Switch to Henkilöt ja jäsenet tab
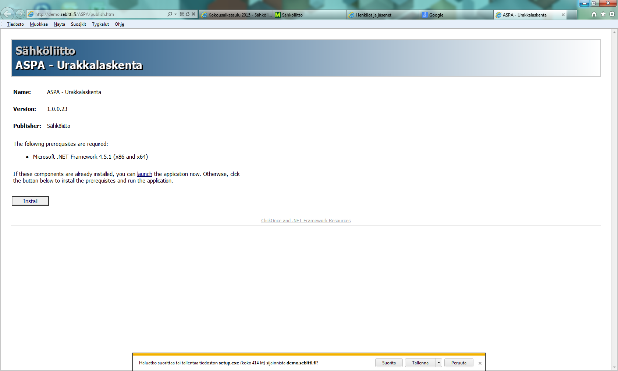 383,15
